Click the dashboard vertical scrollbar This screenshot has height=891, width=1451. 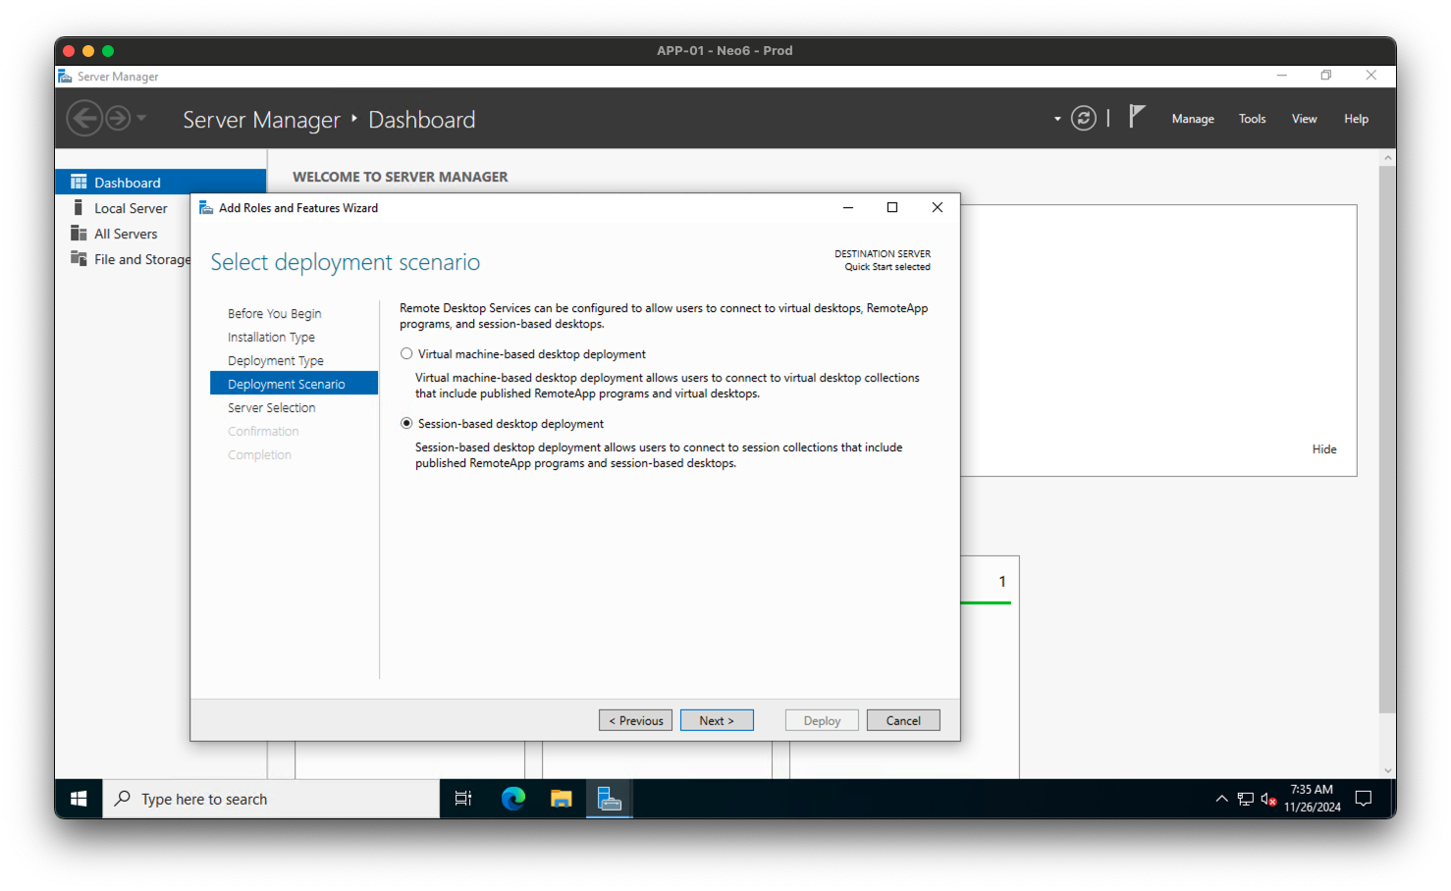coord(1387,442)
